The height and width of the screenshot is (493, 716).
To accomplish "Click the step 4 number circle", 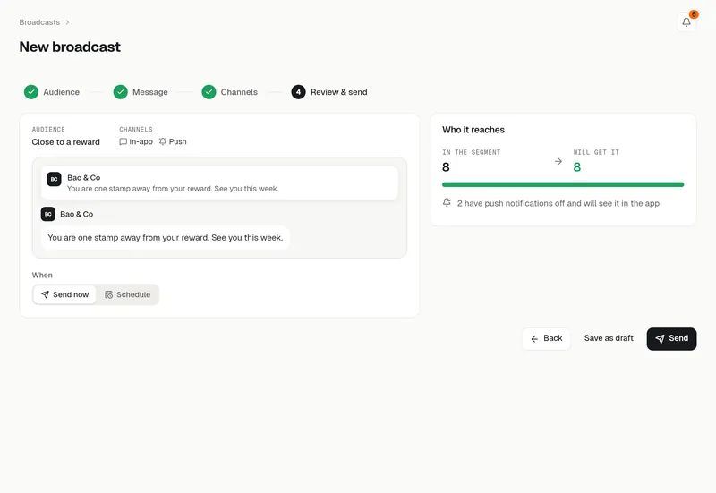I will [298, 92].
